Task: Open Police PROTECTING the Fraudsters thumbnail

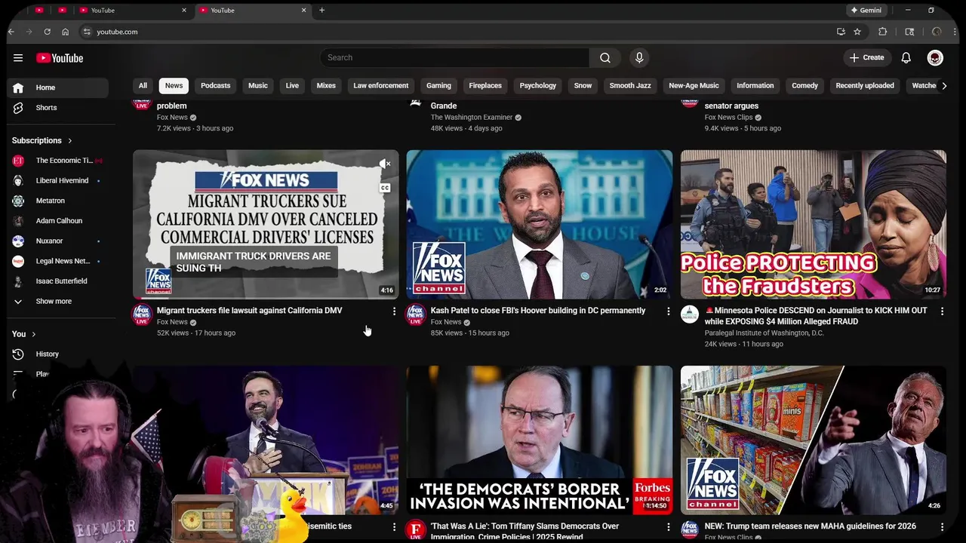Action: [x=813, y=225]
